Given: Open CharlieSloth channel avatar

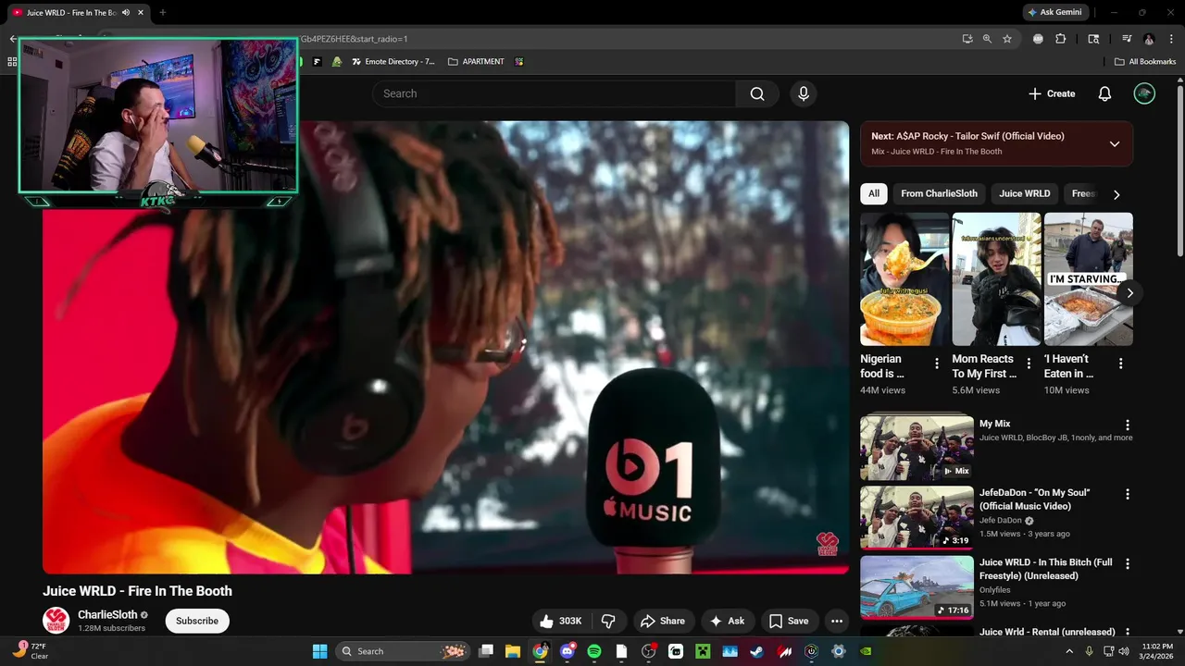Looking at the screenshot, I should pos(56,621).
